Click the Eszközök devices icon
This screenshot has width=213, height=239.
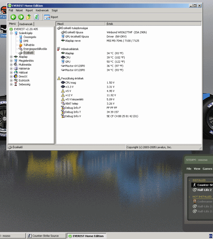pos(16,80)
